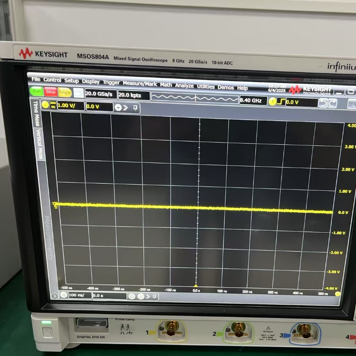
Task: Click the 8.40 GHz bandwidth field
Action: (x=253, y=101)
